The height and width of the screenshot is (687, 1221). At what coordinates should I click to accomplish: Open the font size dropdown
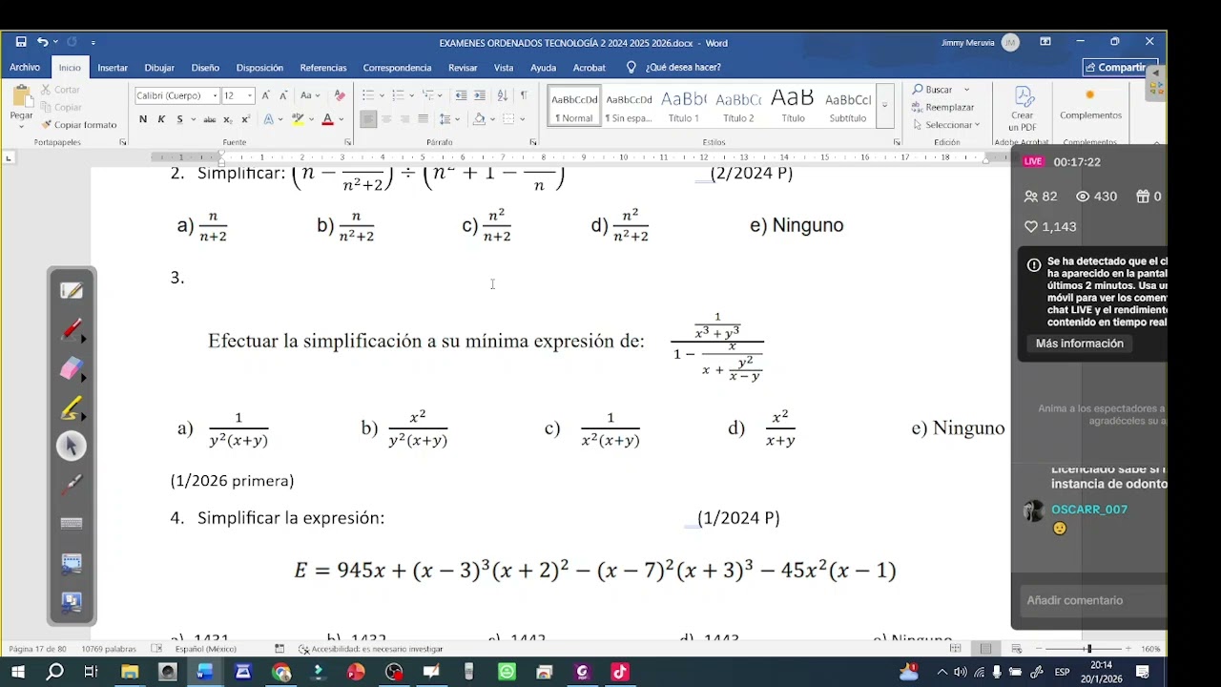tap(250, 95)
